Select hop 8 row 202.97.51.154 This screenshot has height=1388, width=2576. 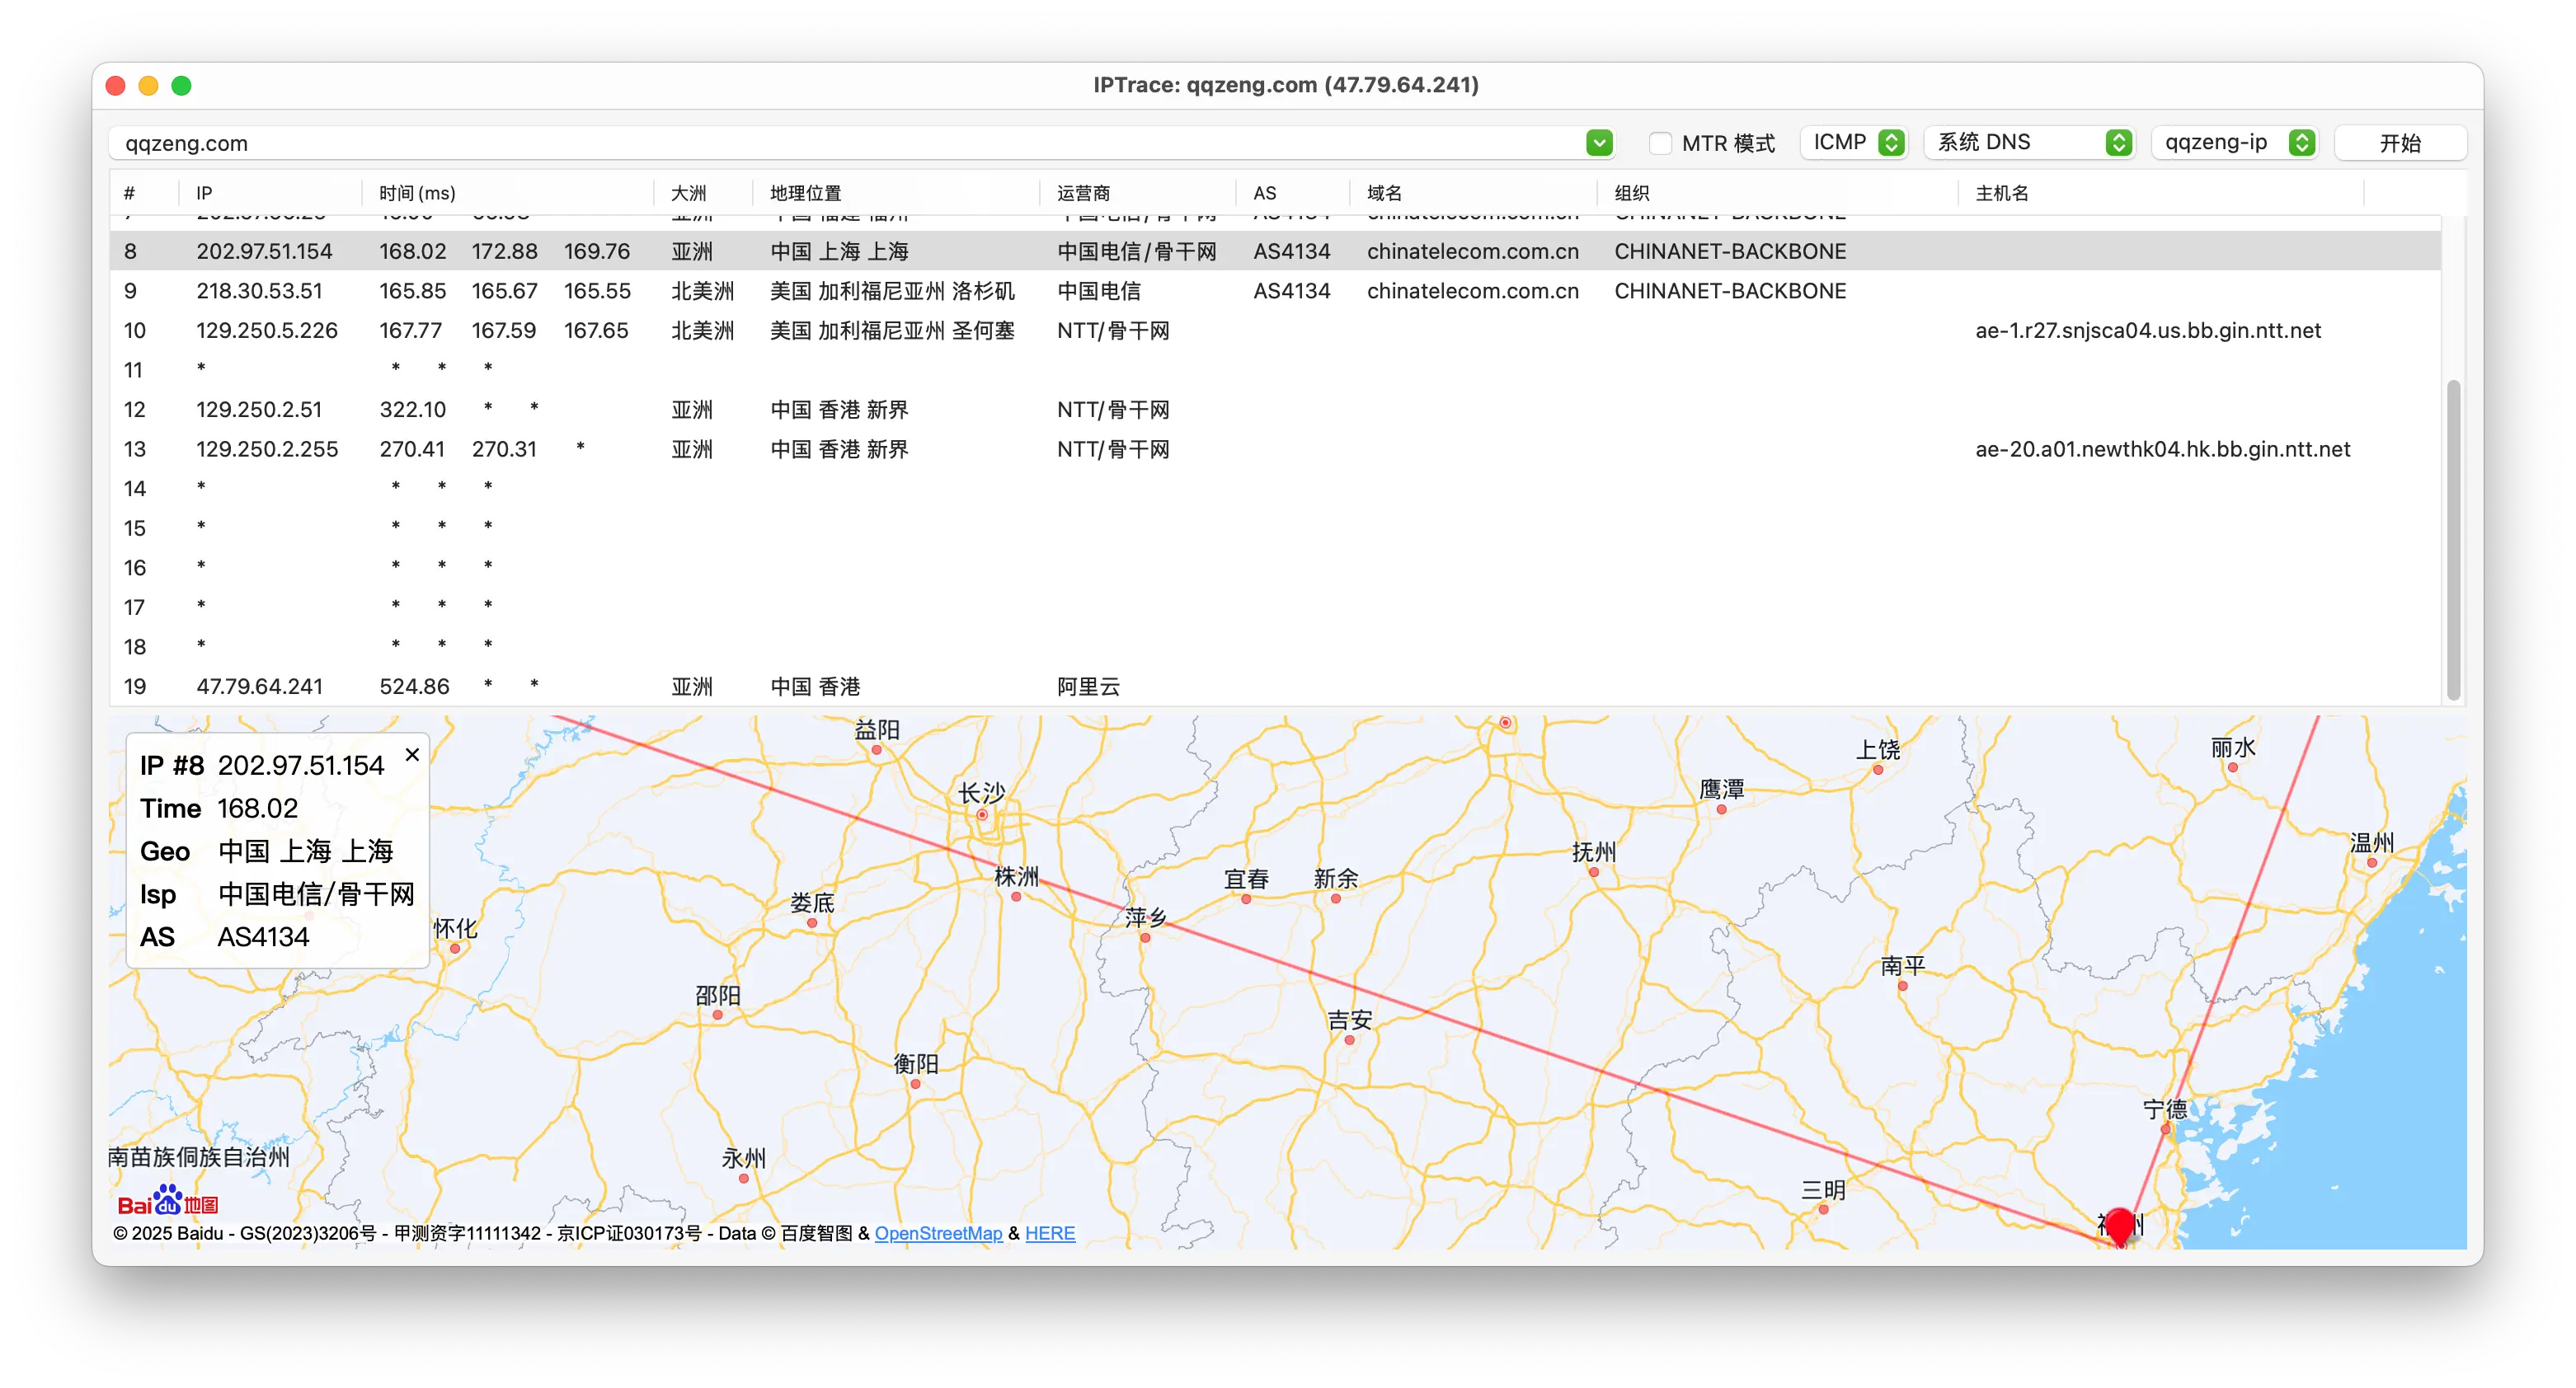click(1275, 251)
